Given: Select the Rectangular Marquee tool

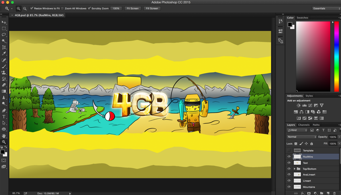Looking at the screenshot, I should point(4,29).
